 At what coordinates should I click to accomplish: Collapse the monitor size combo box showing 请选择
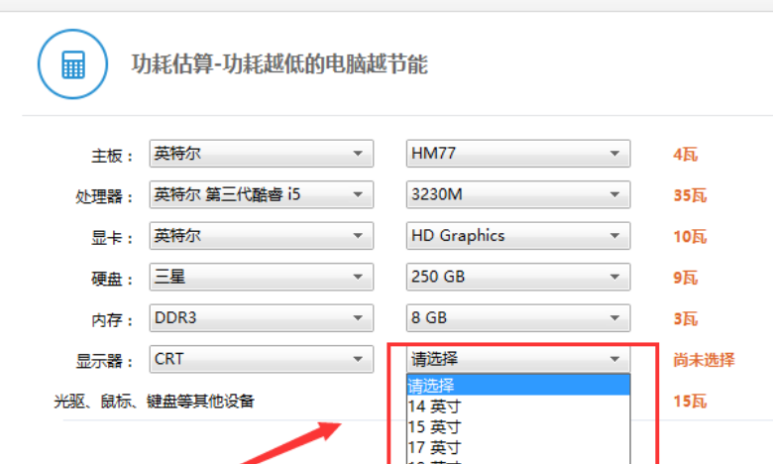click(517, 359)
